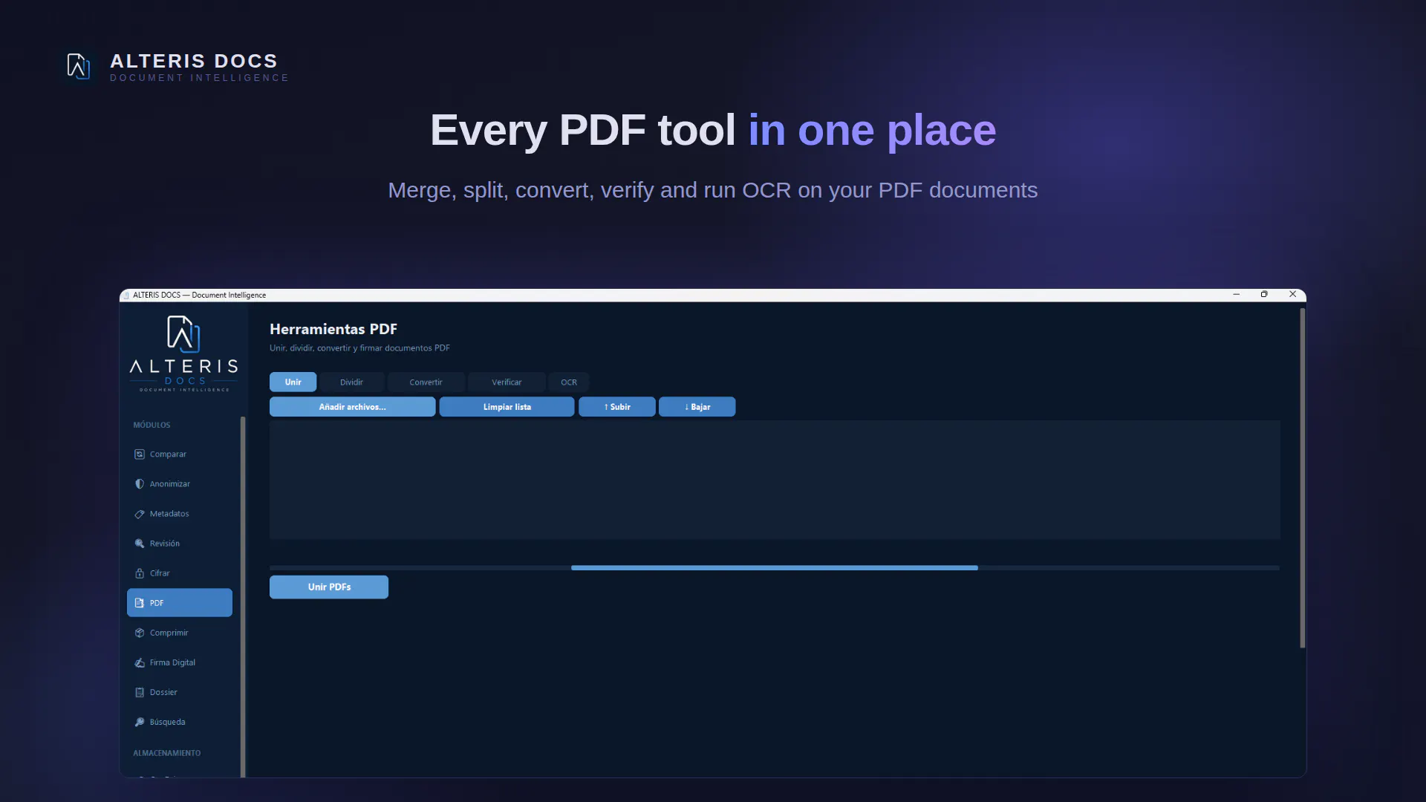Click the Unir PDFs button

329,587
